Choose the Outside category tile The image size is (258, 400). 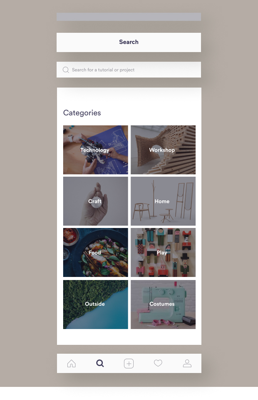tap(95, 304)
